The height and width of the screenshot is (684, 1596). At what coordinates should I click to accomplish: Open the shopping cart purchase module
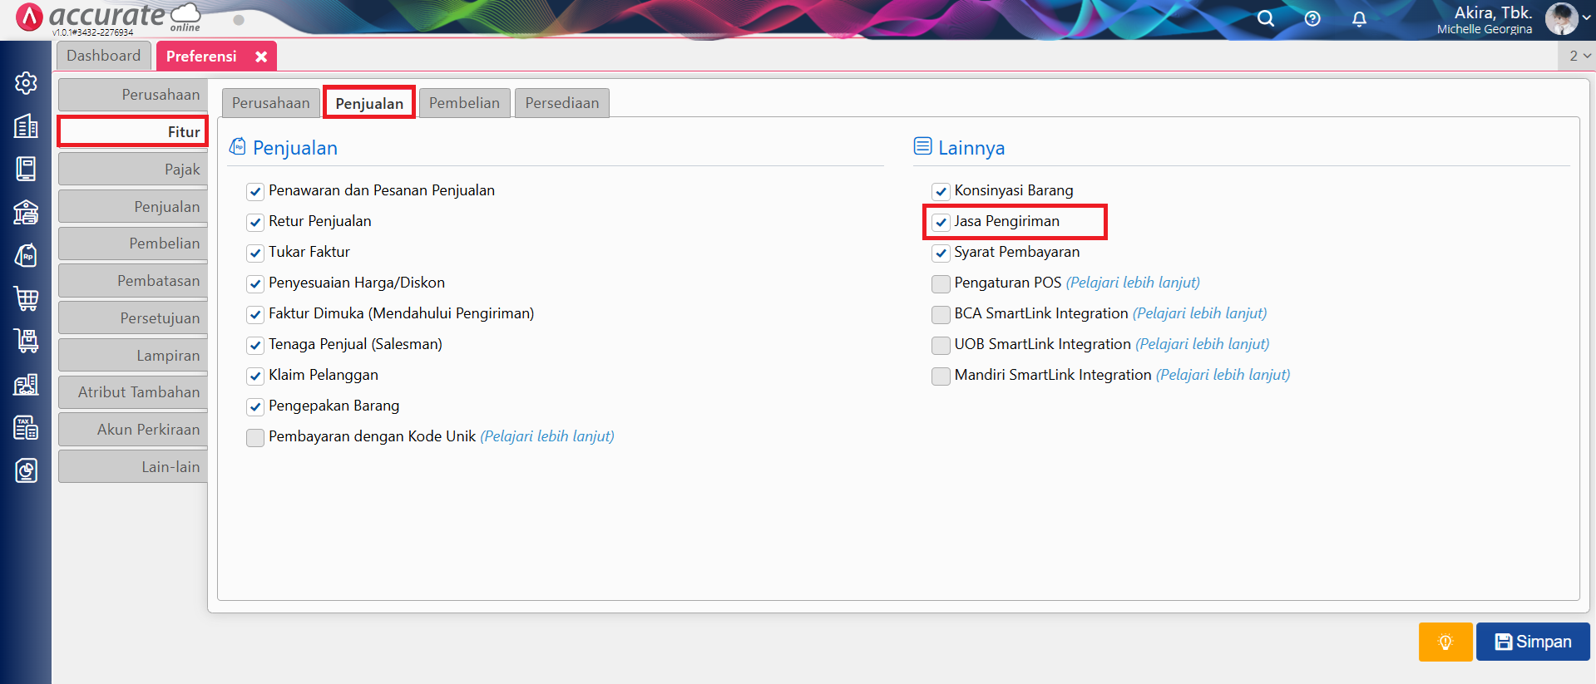26,298
